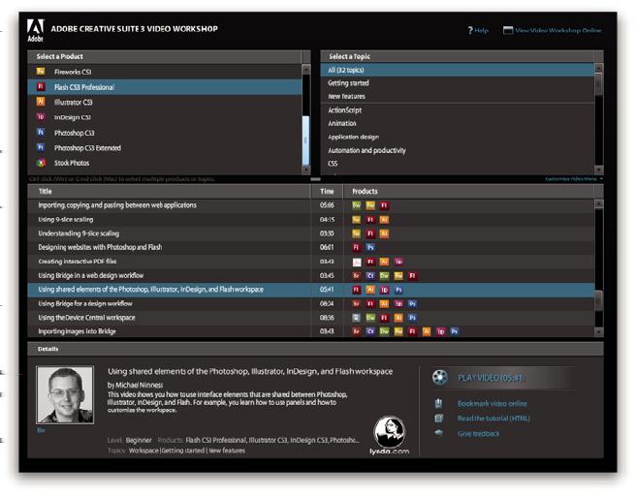636x496 pixels.
Task: Click the video list scrollbar thumb
Action: click(599, 300)
